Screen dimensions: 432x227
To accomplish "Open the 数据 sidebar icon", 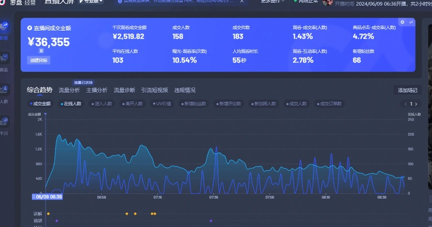I will tap(5, 30).
